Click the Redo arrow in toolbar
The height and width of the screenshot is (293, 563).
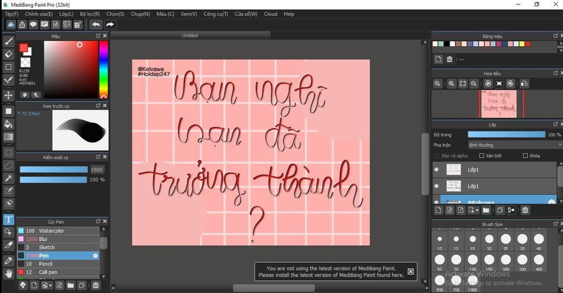110,24
